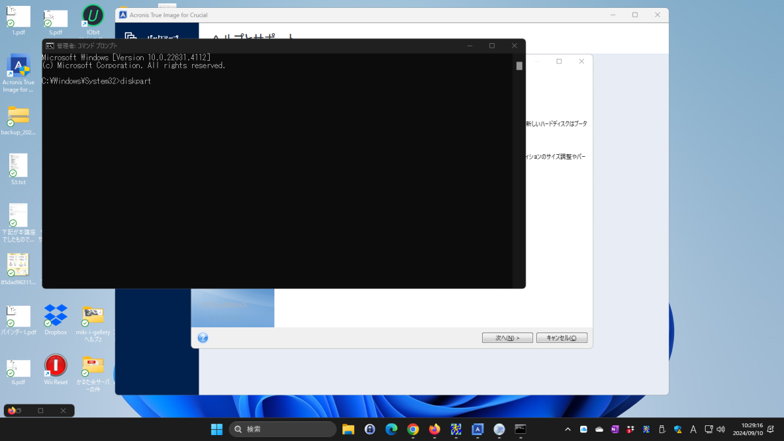Click the Acronis logo in the title bar

pyautogui.click(x=123, y=14)
